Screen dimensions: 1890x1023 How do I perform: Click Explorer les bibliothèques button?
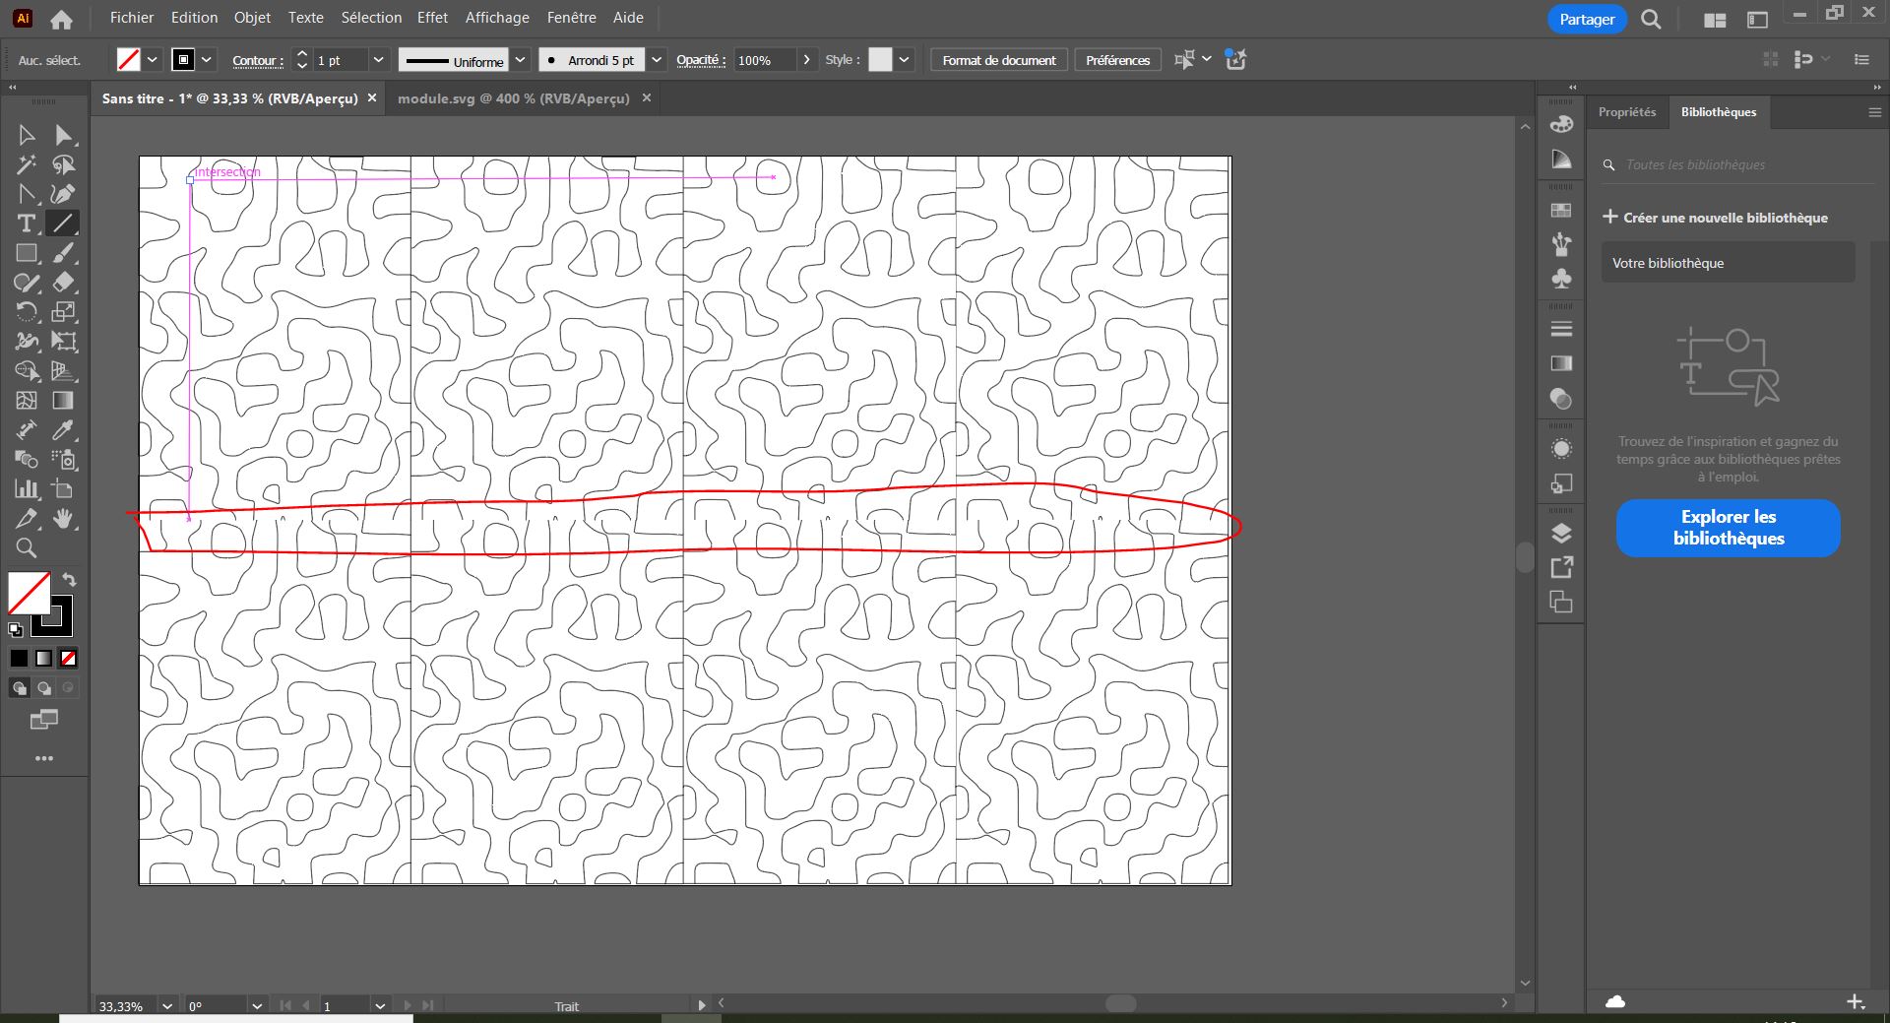click(1729, 528)
